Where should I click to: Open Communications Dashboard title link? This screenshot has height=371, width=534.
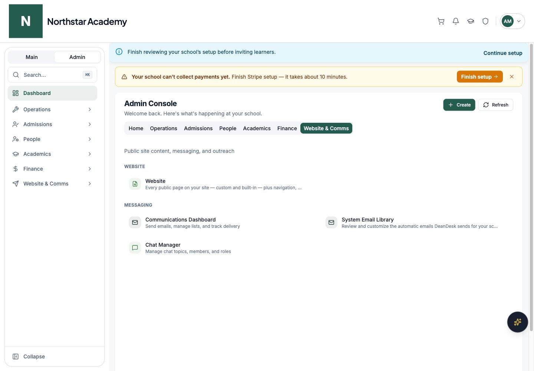pos(180,220)
